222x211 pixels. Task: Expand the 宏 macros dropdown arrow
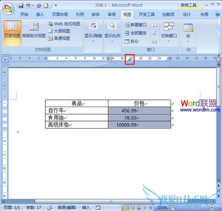point(188,41)
